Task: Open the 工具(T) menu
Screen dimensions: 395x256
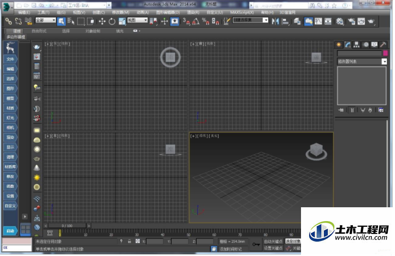Action: [x=43, y=12]
